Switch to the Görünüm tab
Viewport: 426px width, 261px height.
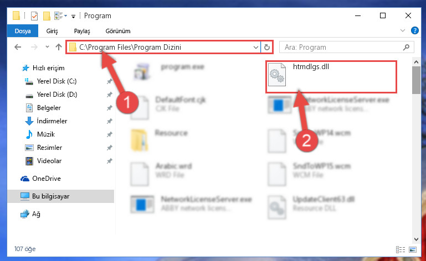click(x=118, y=31)
